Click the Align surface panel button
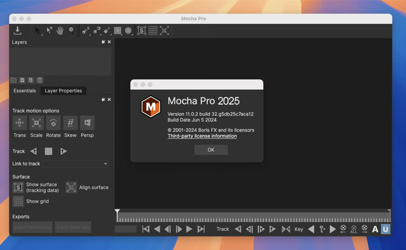The image size is (406, 250). point(71,187)
